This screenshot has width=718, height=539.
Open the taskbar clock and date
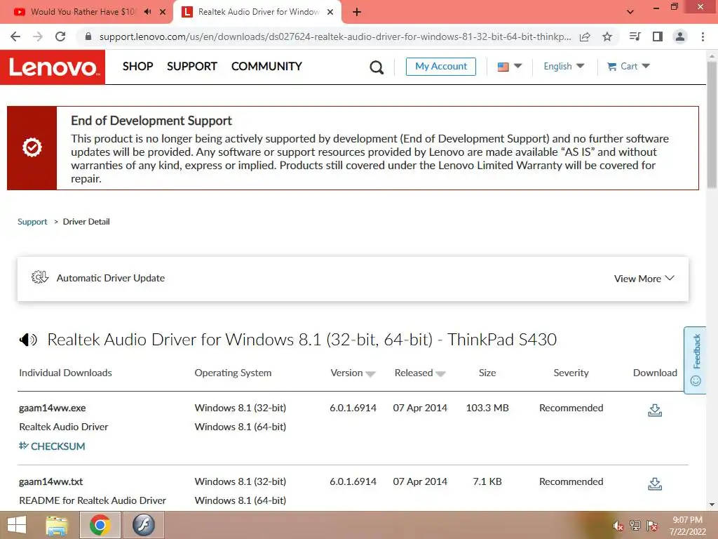(687, 526)
